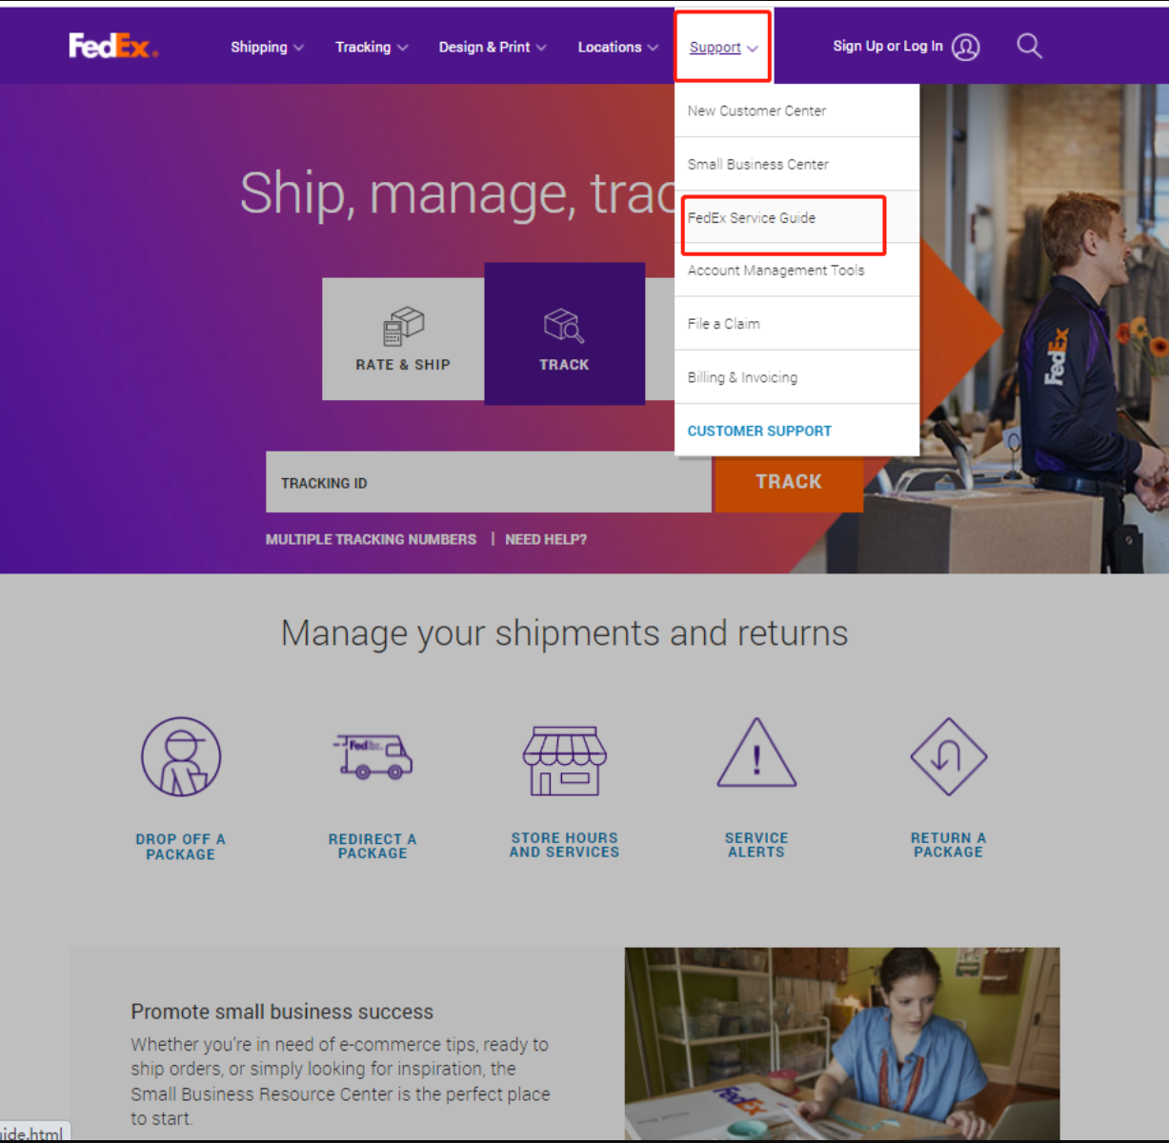Open Store Hours and Services icon
This screenshot has height=1143, width=1169.
(564, 760)
